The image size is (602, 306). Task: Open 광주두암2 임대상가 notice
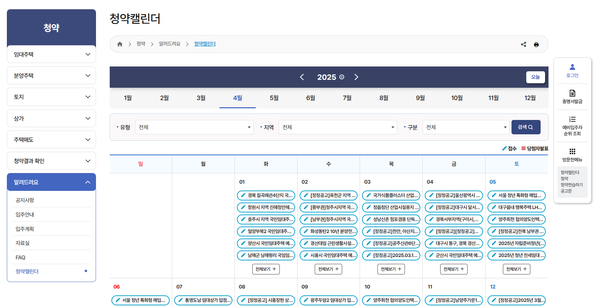(x=329, y=300)
